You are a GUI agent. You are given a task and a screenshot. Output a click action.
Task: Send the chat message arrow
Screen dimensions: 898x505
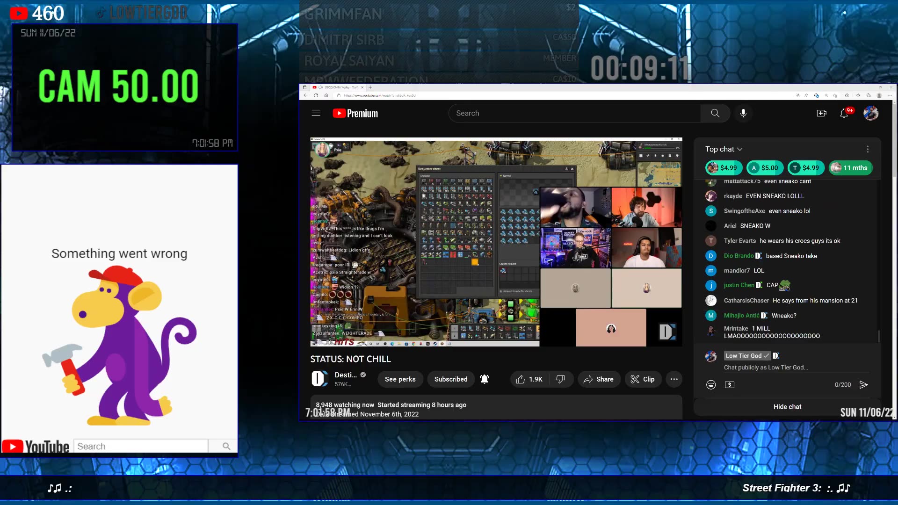click(864, 385)
